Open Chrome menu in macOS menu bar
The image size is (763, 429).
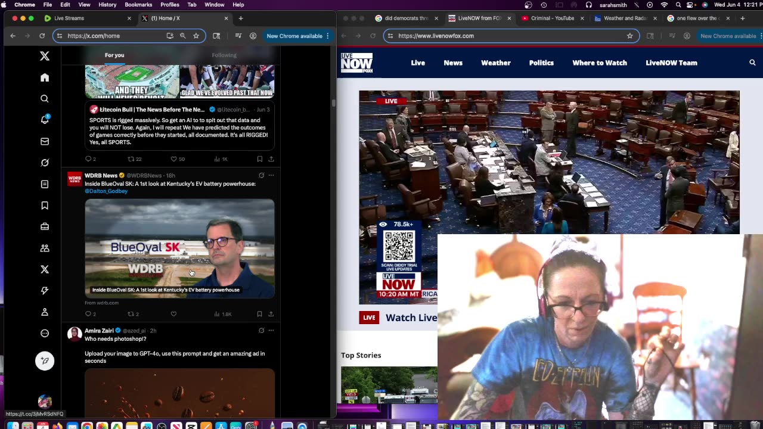[x=24, y=5]
